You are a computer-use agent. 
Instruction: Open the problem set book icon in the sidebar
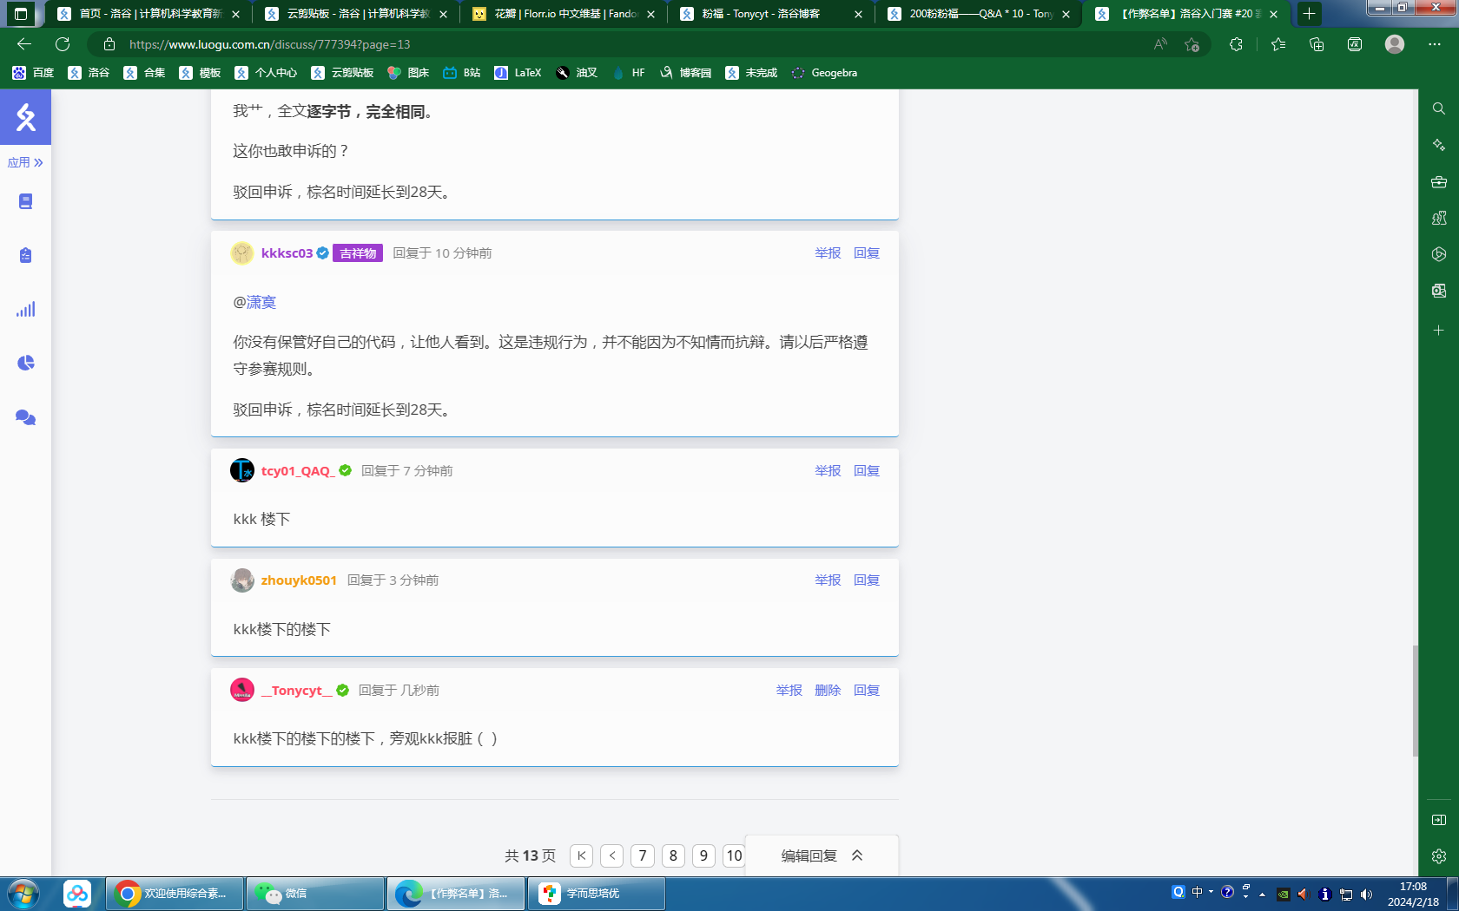click(x=26, y=201)
